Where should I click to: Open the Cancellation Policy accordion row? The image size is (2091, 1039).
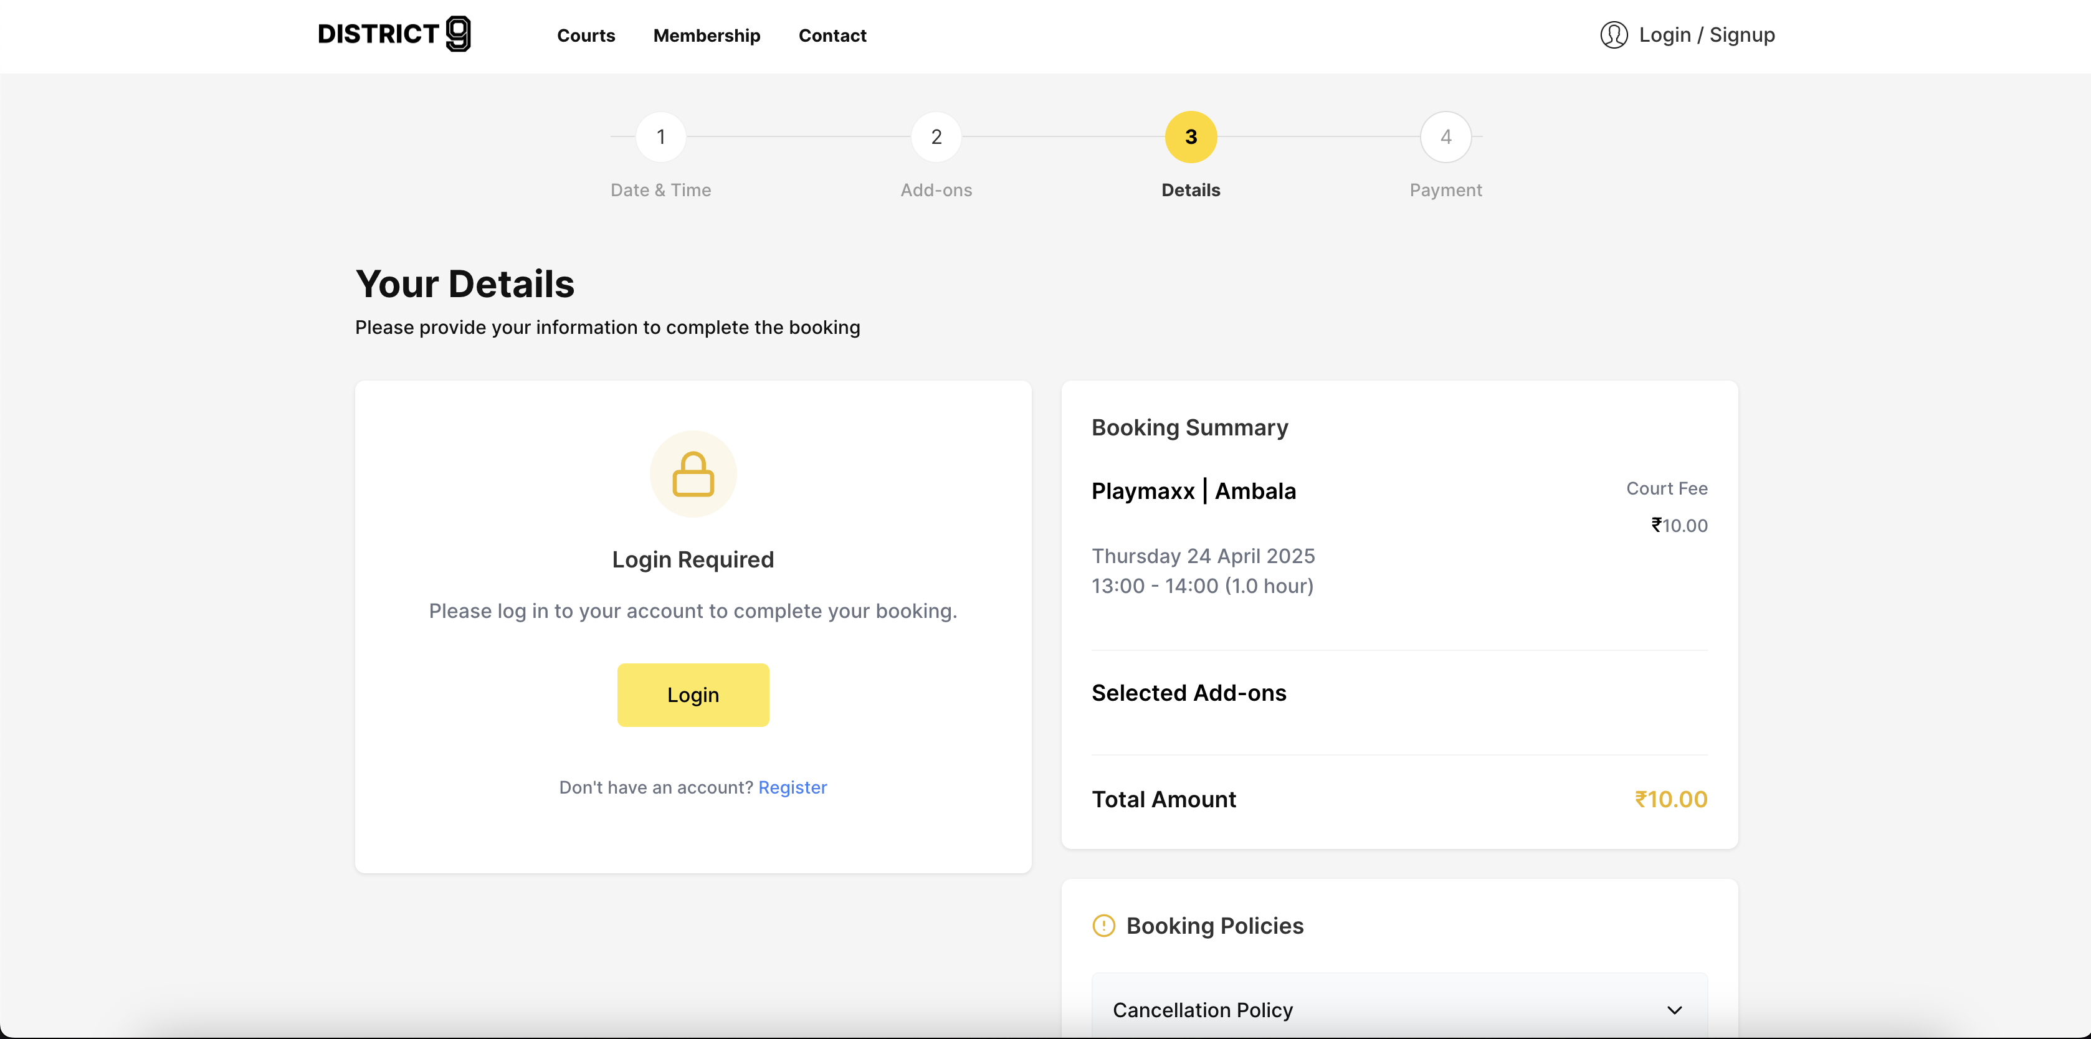[x=1399, y=1010]
